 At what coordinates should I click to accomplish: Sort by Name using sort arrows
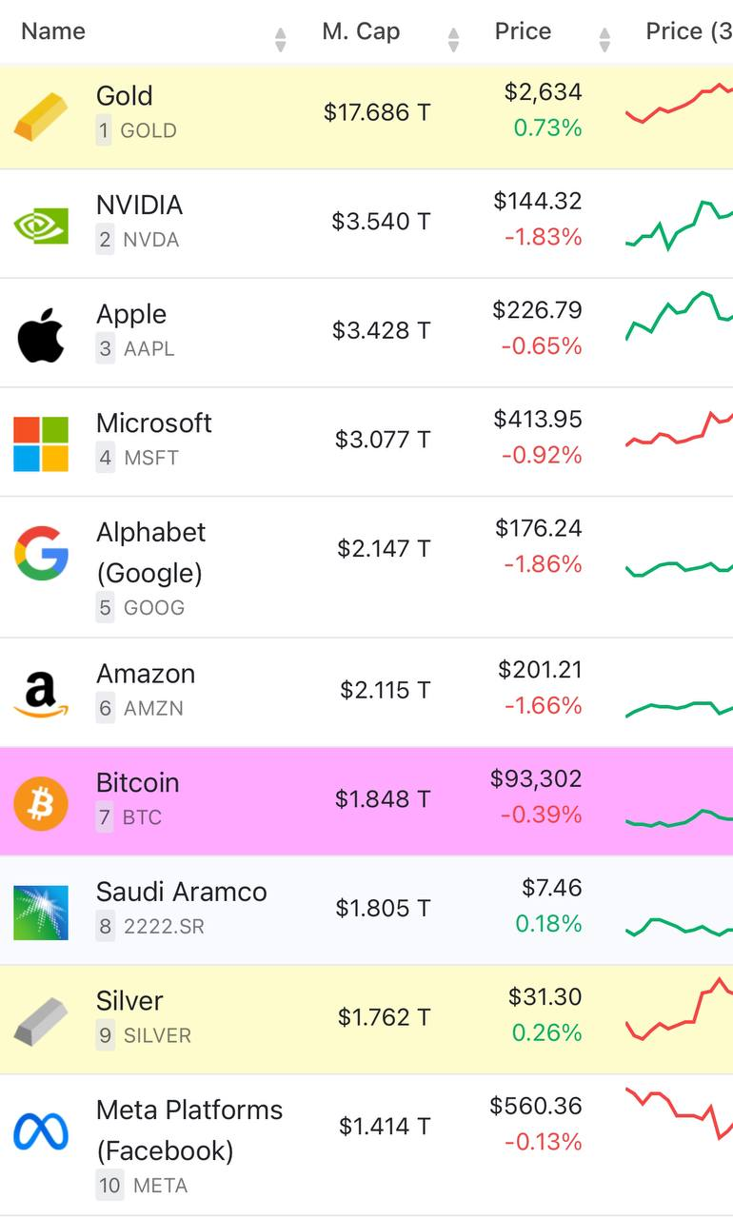(x=280, y=39)
